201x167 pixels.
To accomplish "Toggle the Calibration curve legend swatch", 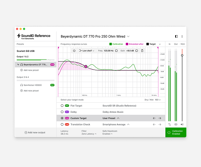I will pyautogui.click(x=111, y=44).
